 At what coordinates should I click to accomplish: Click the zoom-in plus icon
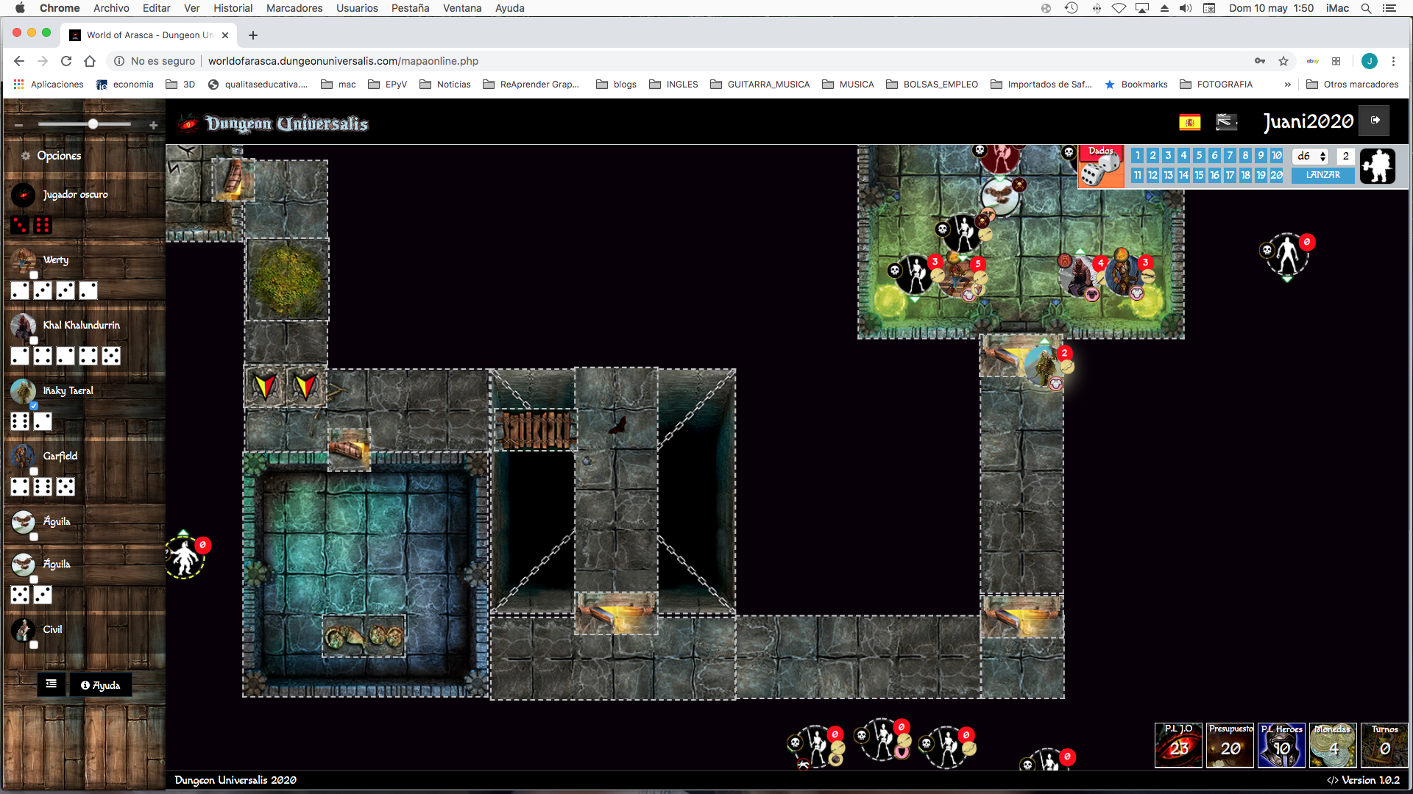coord(153,125)
